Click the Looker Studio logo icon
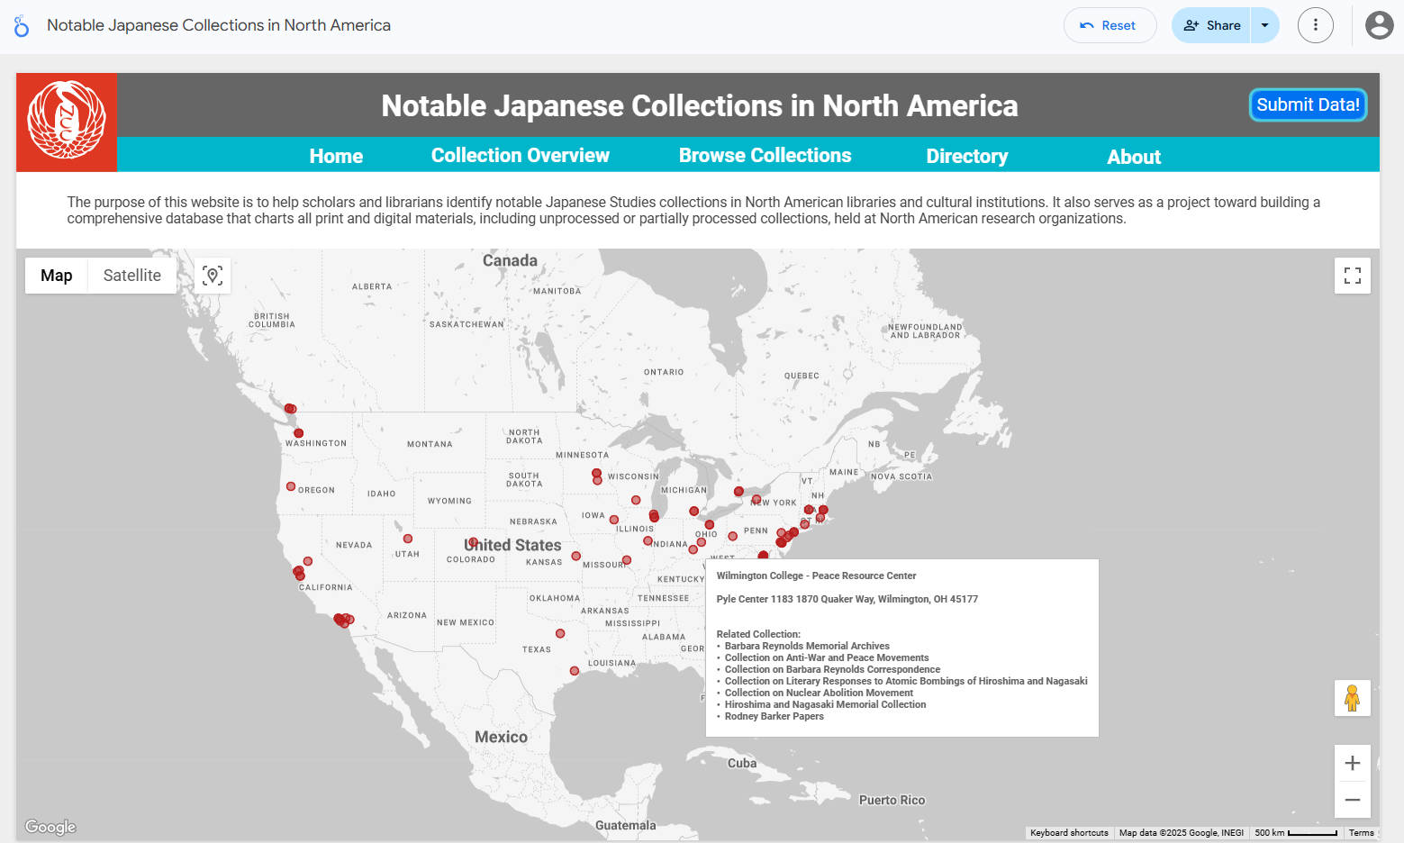The width and height of the screenshot is (1404, 843). click(22, 26)
